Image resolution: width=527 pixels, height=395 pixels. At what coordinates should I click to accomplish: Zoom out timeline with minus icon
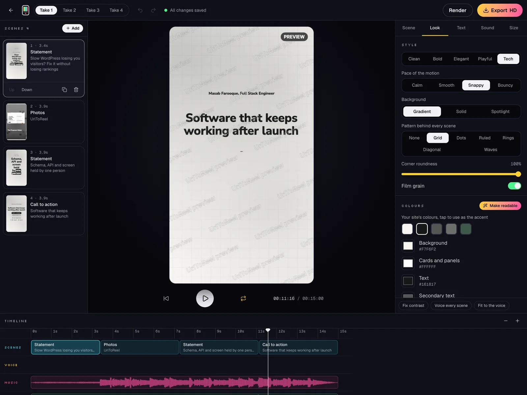tap(506, 321)
